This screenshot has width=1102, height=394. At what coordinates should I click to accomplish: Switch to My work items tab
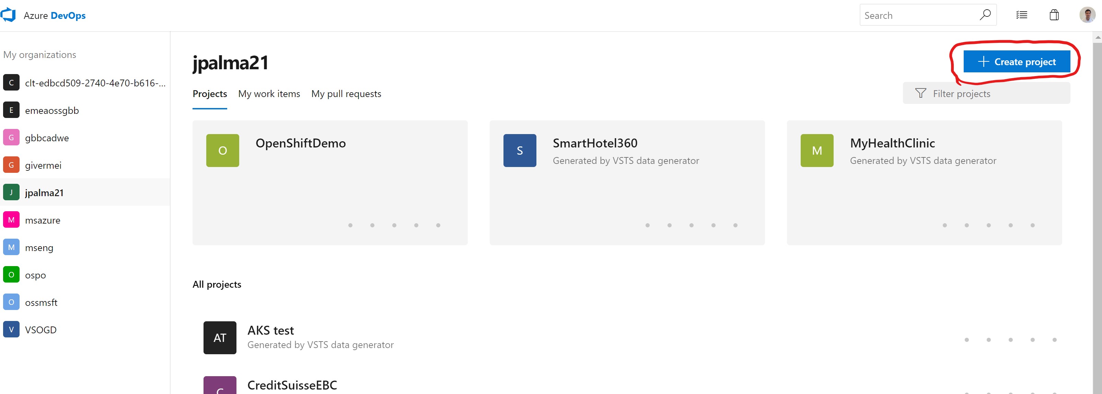(269, 94)
